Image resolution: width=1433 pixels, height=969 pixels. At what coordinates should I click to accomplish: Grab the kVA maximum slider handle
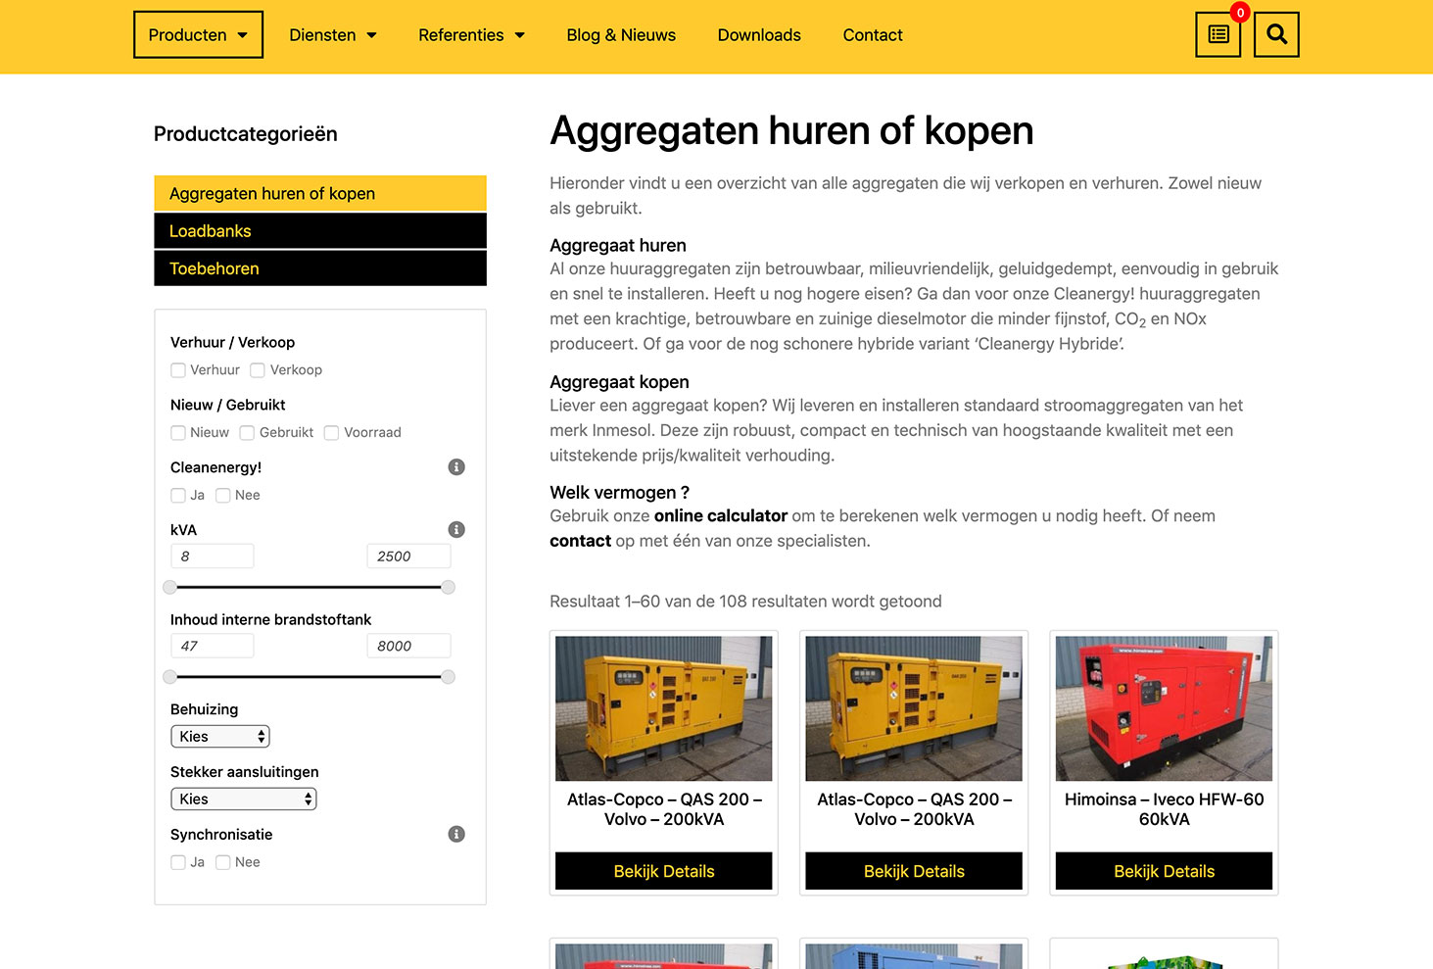click(x=449, y=588)
